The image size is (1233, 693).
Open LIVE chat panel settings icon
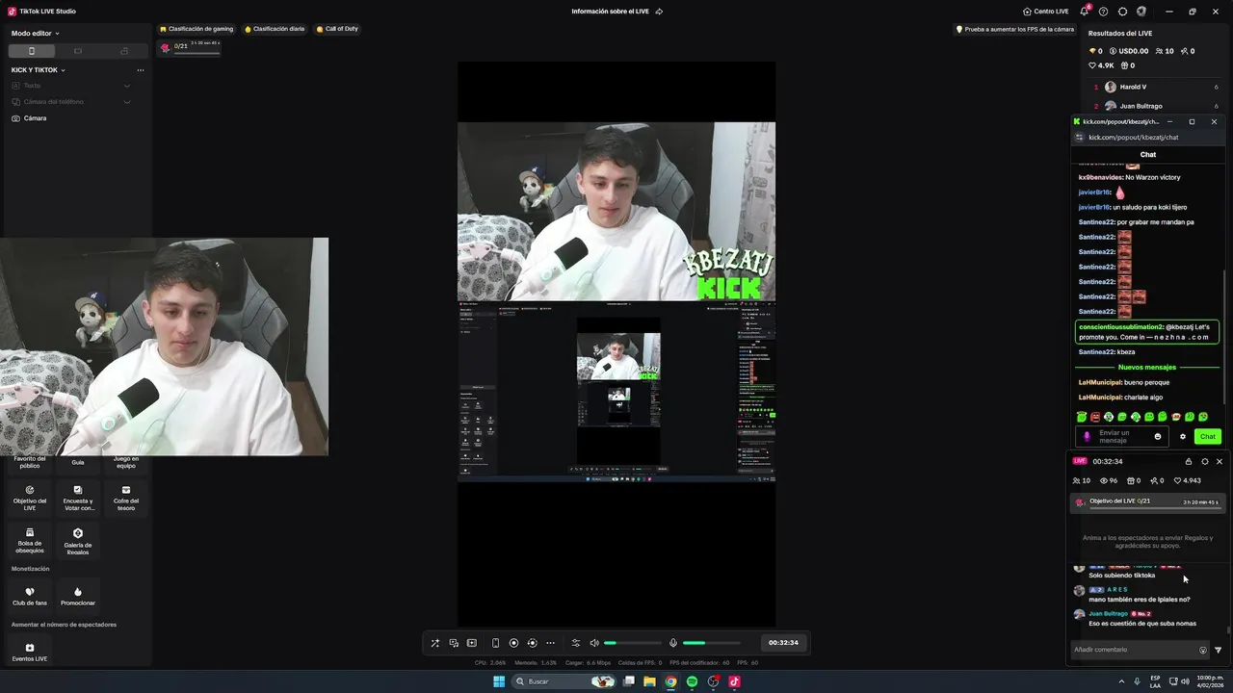click(1204, 461)
